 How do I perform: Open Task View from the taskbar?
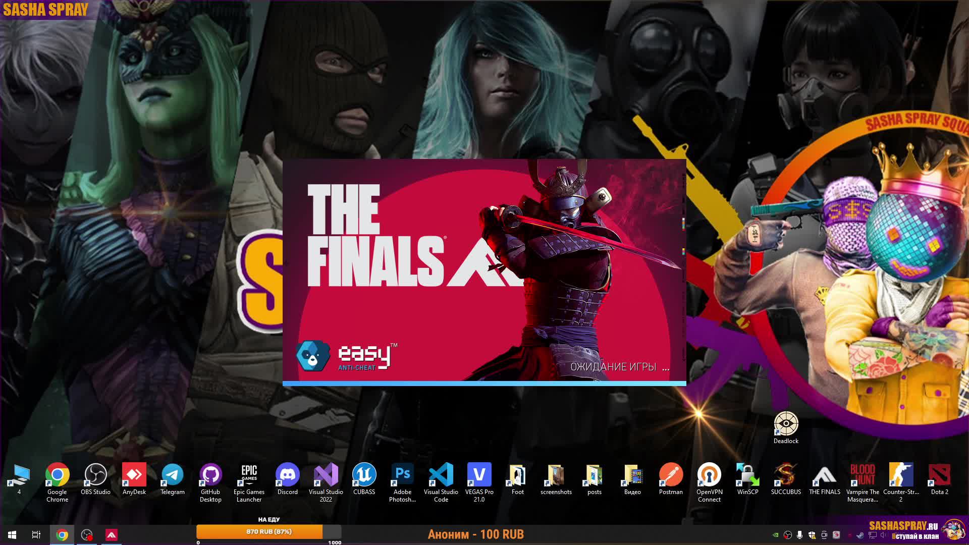pyautogui.click(x=35, y=534)
